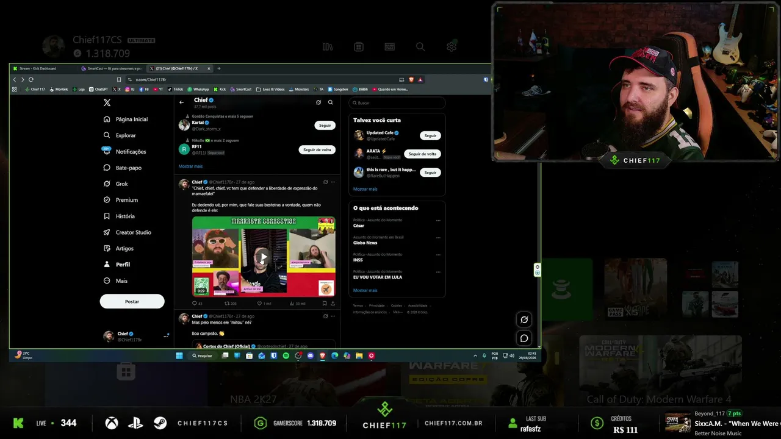The width and height of the screenshot is (781, 439).
Task: Open the floating Grok button
Action: click(524, 319)
